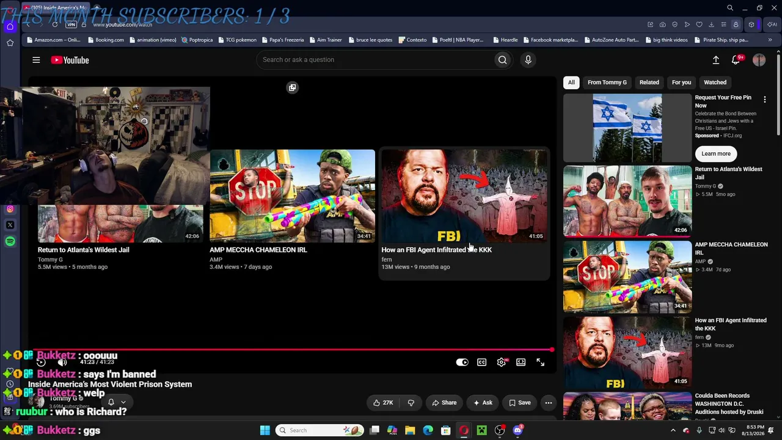This screenshot has width=782, height=440.
Task: Open YouTube notifications bell
Action: (736, 60)
